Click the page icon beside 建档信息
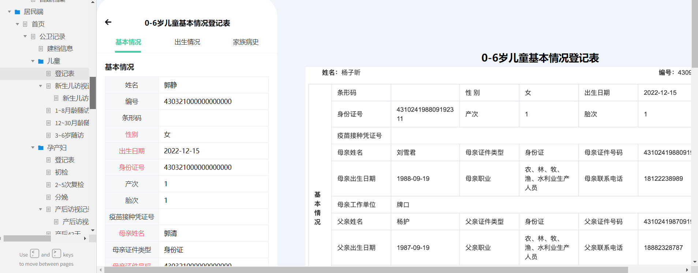Screen dimensions: 698x273 [41, 49]
